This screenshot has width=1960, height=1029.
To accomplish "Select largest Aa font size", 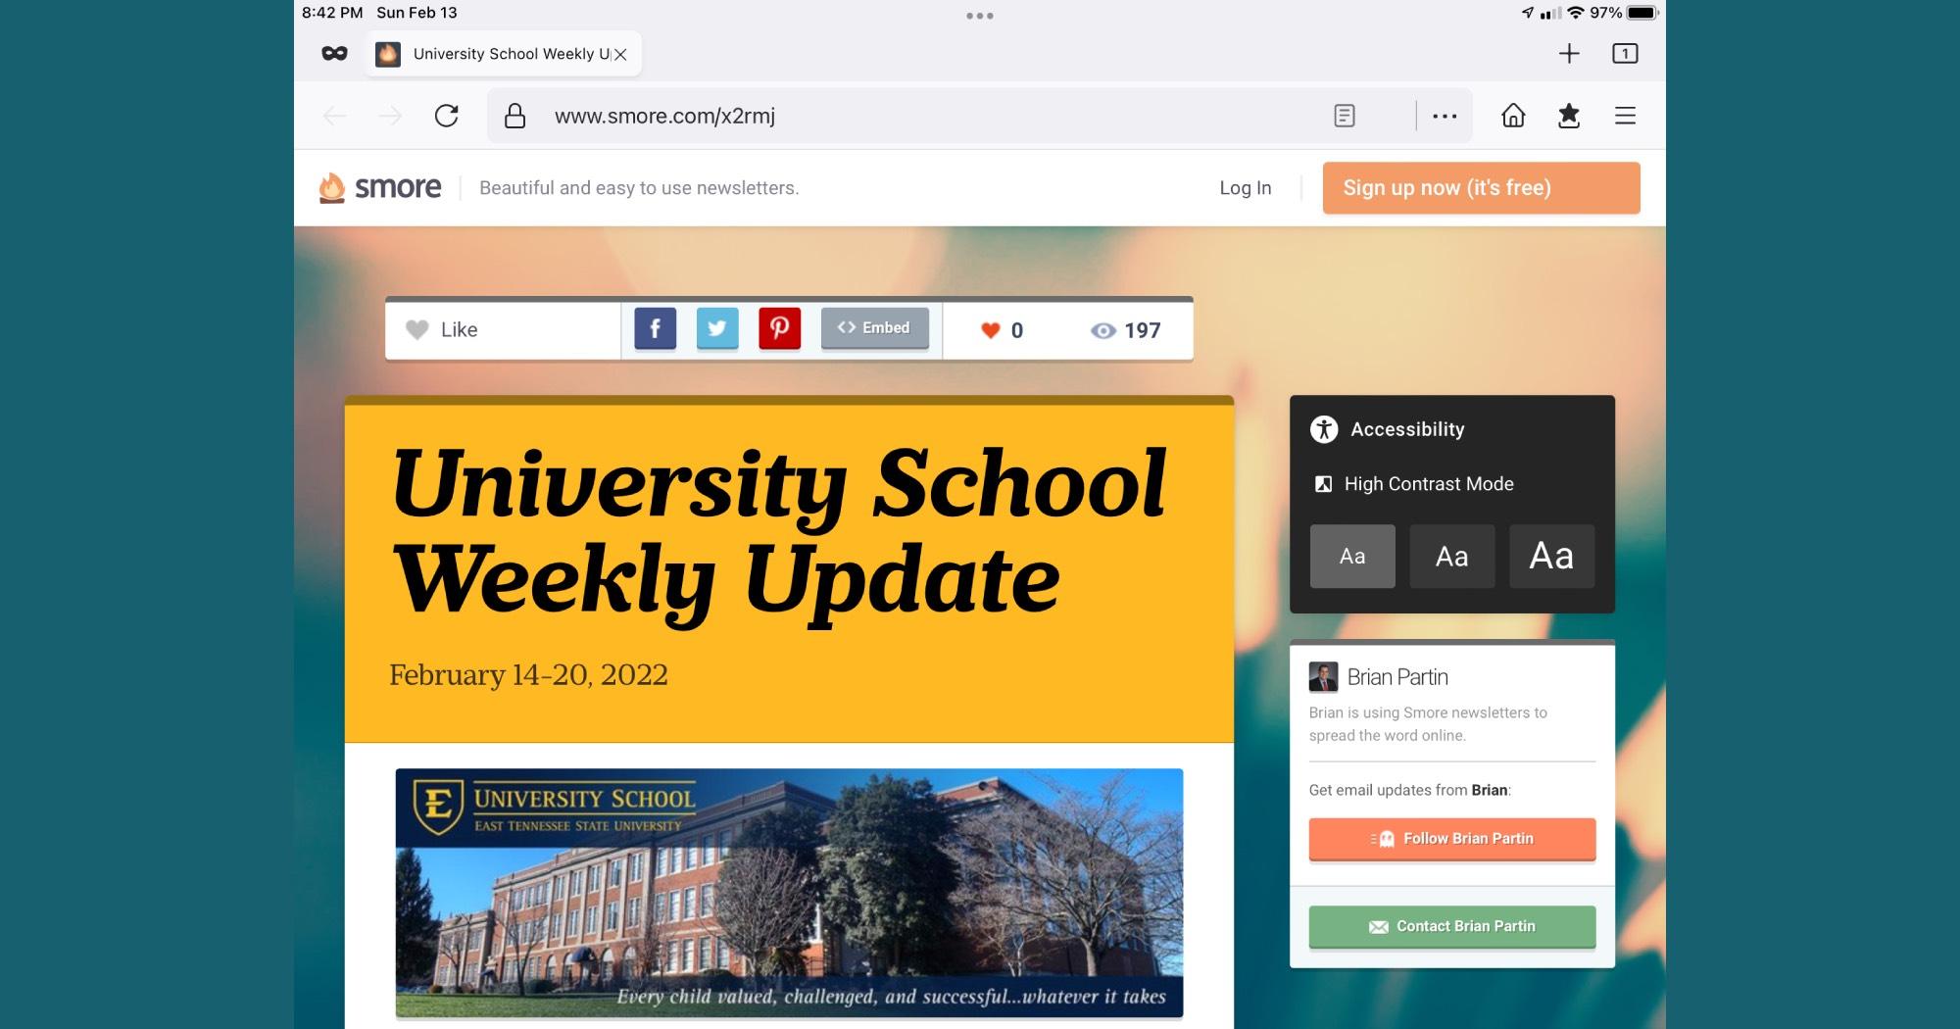I will pos(1551,557).
